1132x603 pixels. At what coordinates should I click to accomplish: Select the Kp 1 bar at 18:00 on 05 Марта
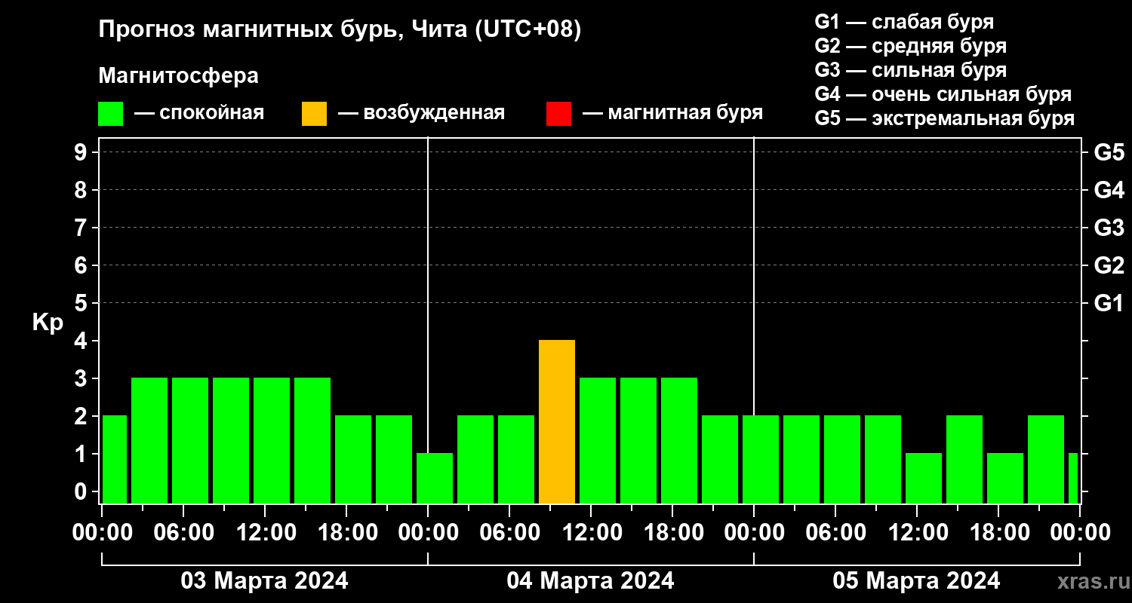[1005, 479]
